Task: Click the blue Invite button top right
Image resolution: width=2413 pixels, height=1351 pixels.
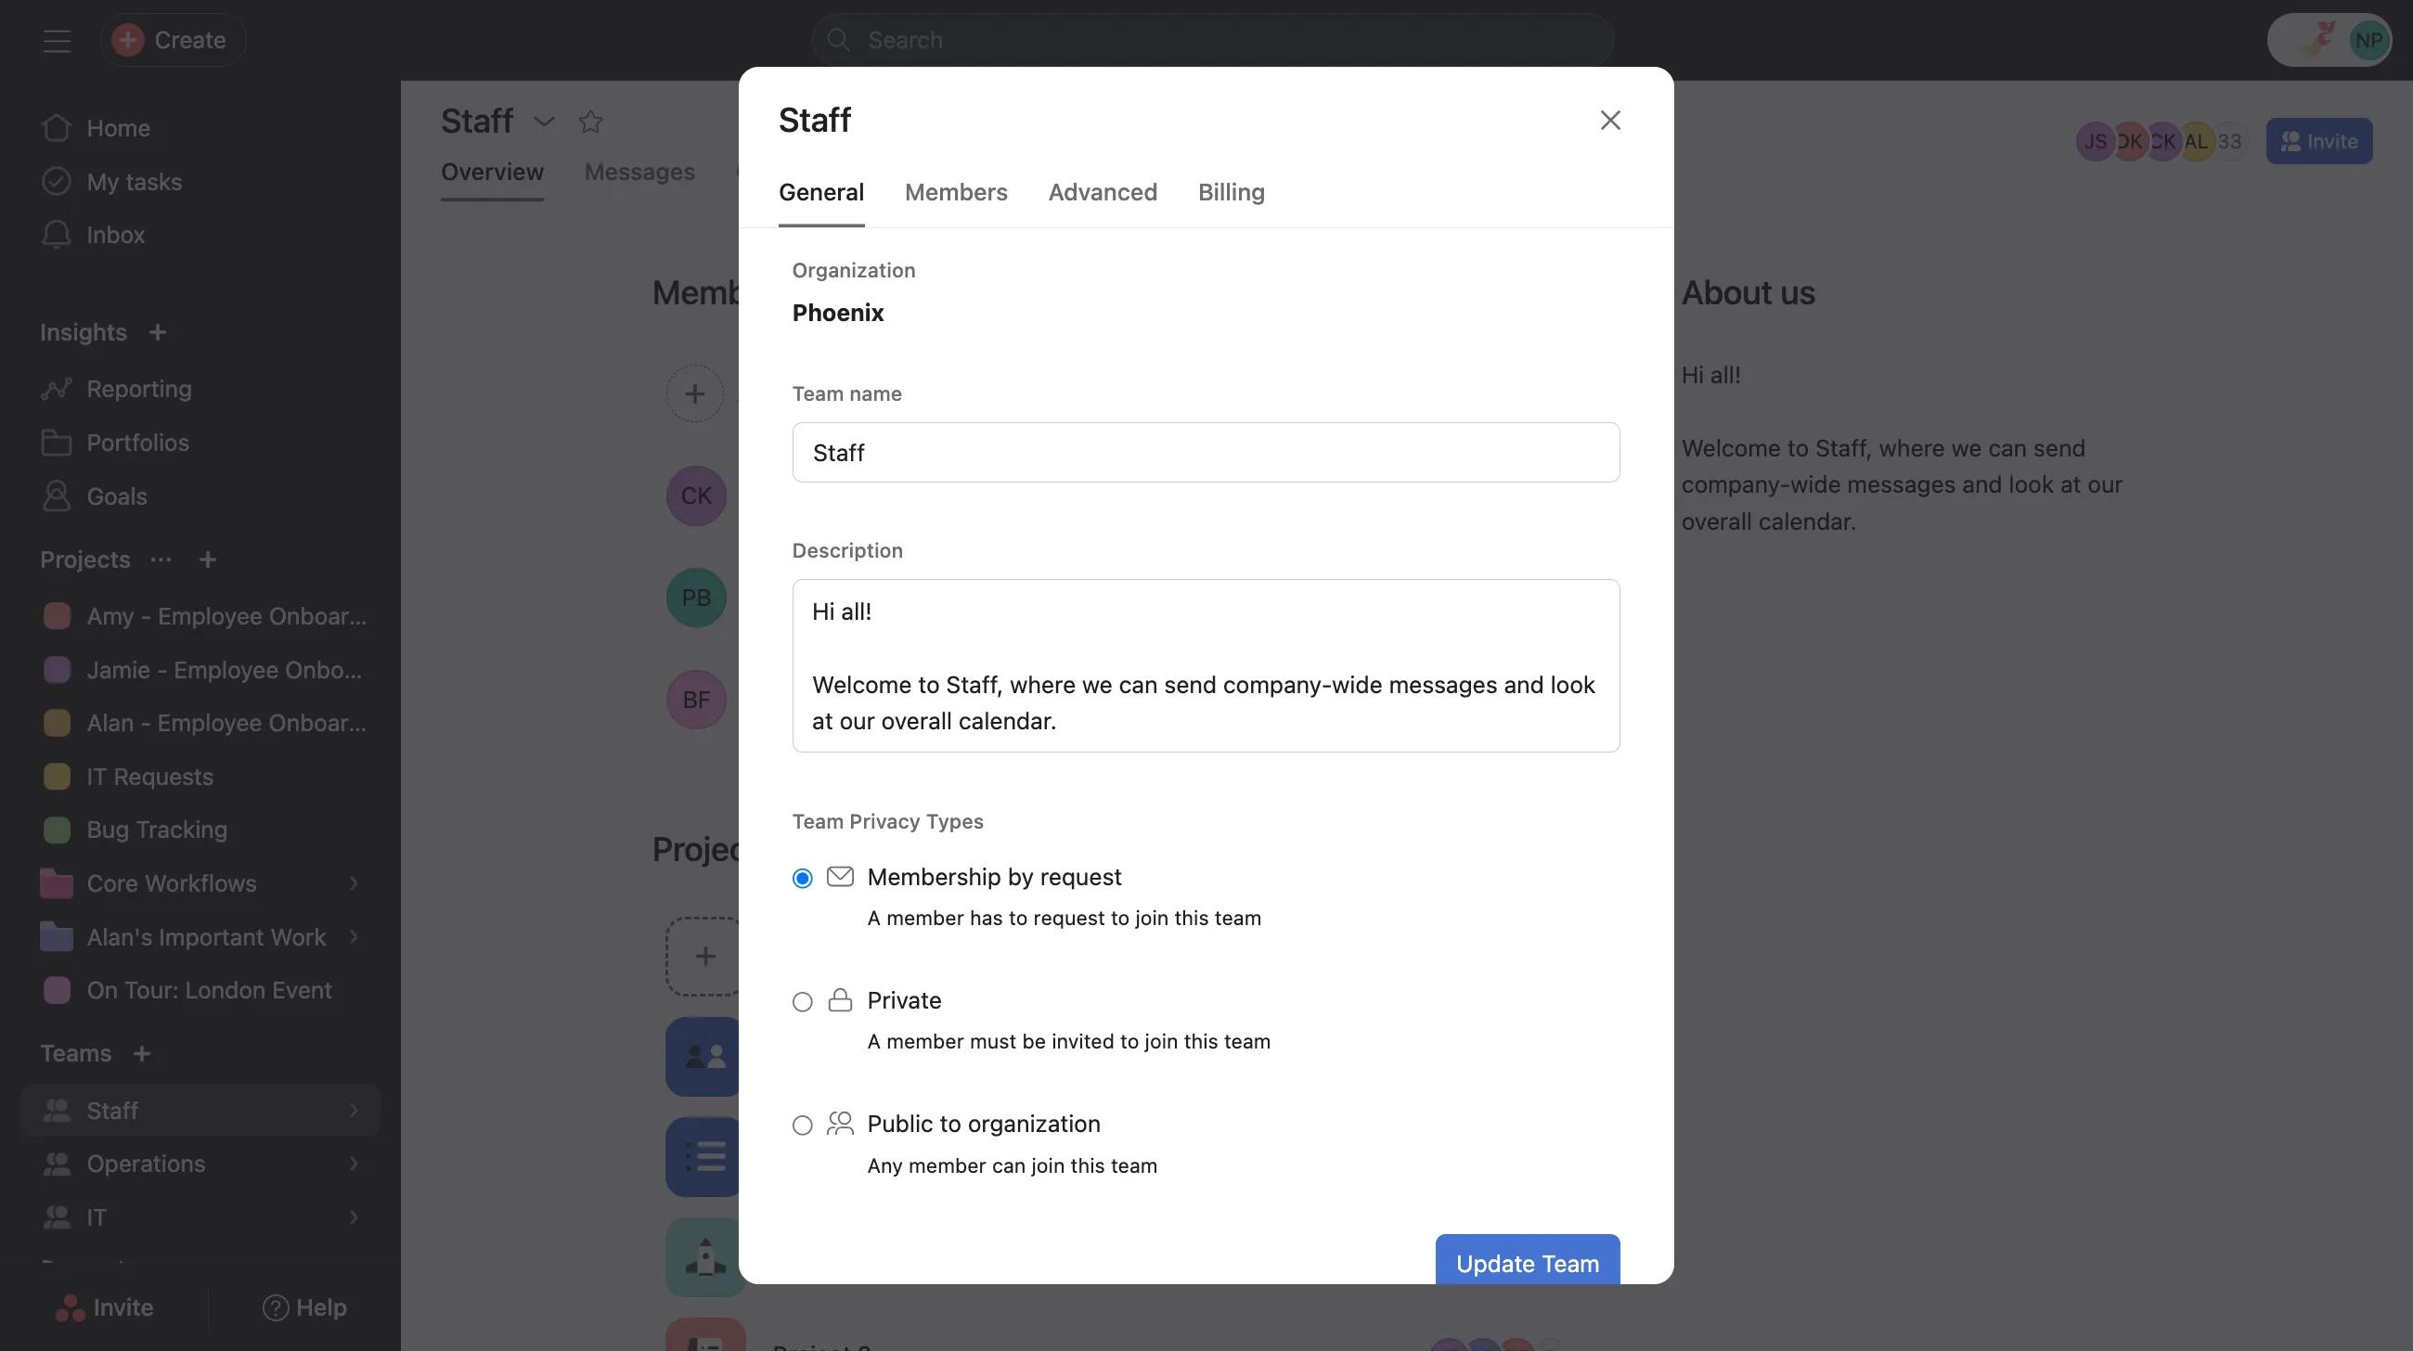Action: click(x=2318, y=141)
